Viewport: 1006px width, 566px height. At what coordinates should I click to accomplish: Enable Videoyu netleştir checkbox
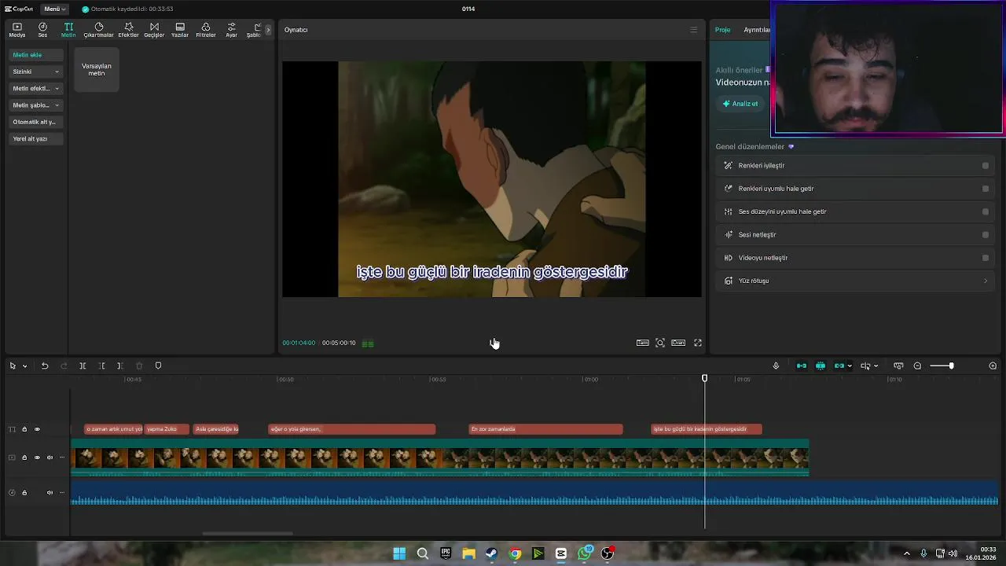[x=986, y=258]
